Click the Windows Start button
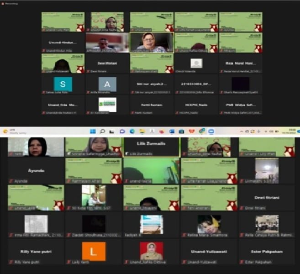The width and height of the screenshot is (300, 274). pos(92,131)
